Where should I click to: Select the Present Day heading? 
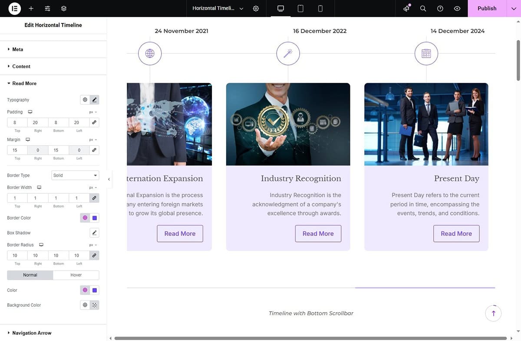coord(457,179)
